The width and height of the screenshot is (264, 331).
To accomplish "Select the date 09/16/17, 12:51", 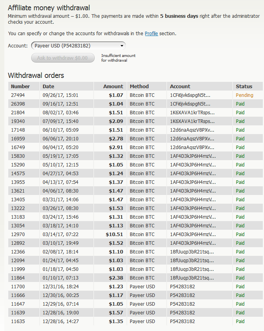I will pos(60,104).
